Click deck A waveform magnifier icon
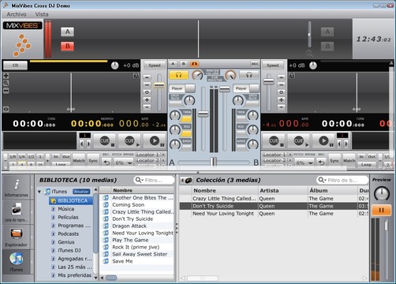Screen dimensions: 396x284 point(6,83)
